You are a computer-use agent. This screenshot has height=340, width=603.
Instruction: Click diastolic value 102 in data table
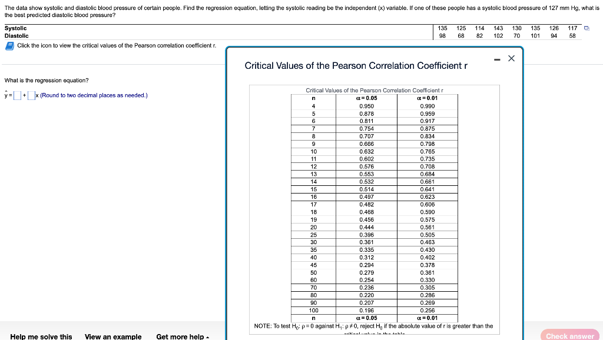(x=498, y=36)
